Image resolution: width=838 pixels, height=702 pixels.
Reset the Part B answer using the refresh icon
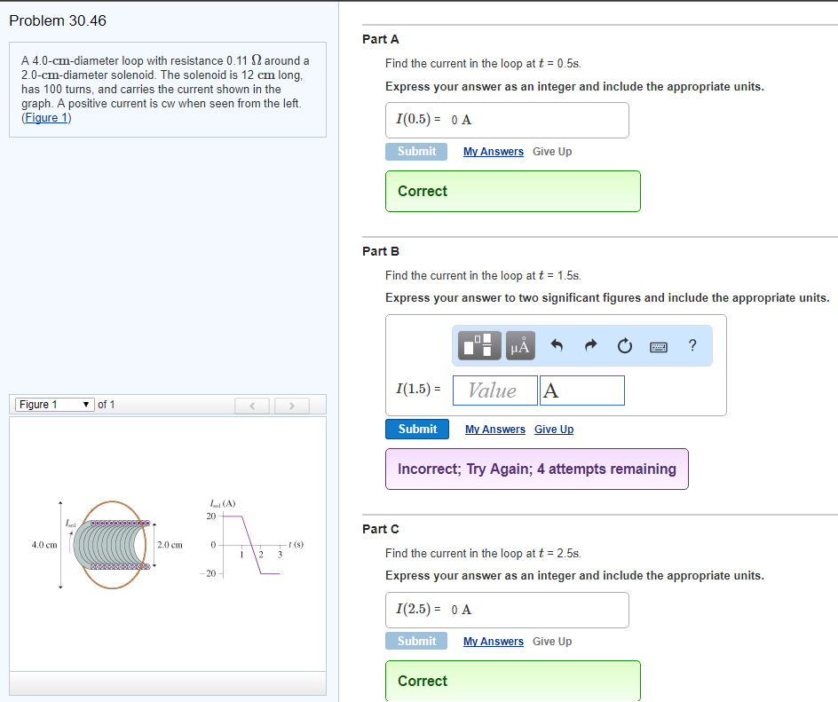625,346
